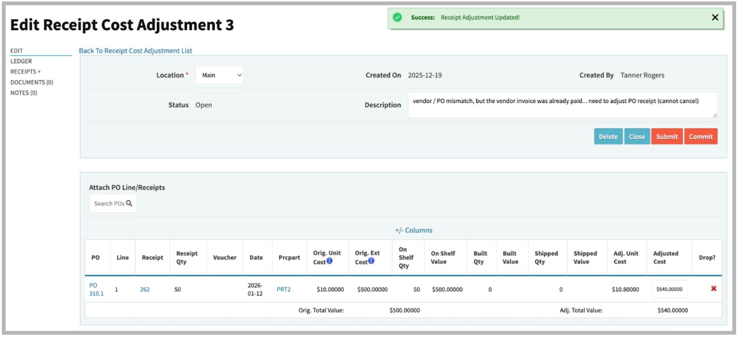Screen dimensions: 738x337
Task: Click the Adjusted Cost input field
Action: click(x=669, y=289)
